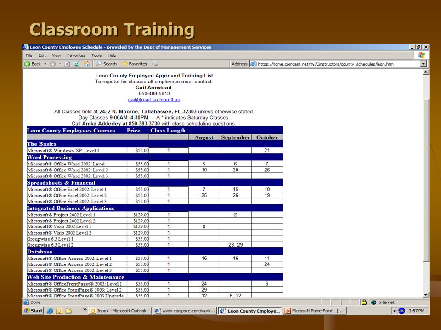Click the August column header
Screen dimensions: 441x330
204,137
